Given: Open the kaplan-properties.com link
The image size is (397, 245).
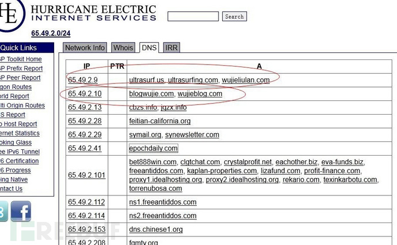Looking at the screenshot, I should click(222, 171).
